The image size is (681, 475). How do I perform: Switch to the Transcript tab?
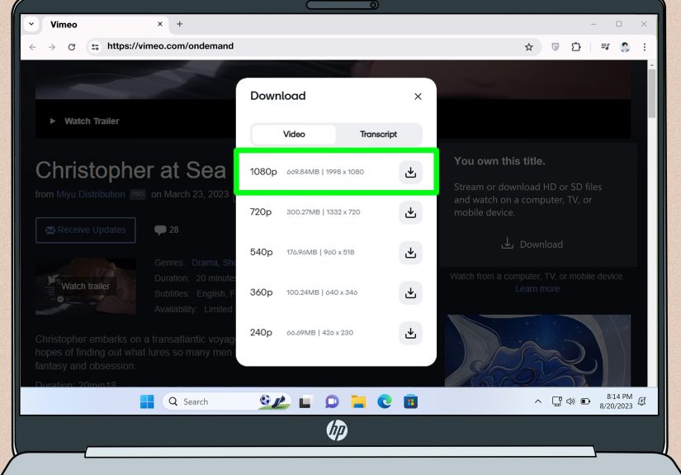point(378,135)
